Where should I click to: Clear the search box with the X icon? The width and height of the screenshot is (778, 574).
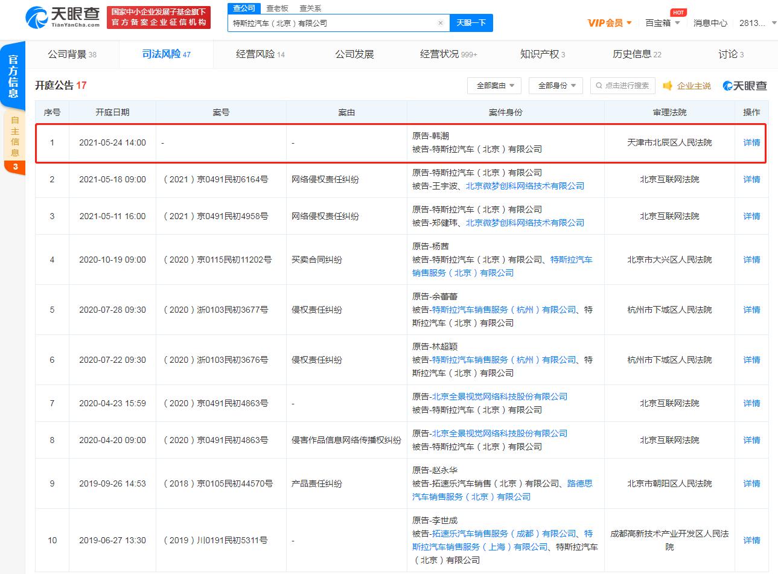click(441, 23)
